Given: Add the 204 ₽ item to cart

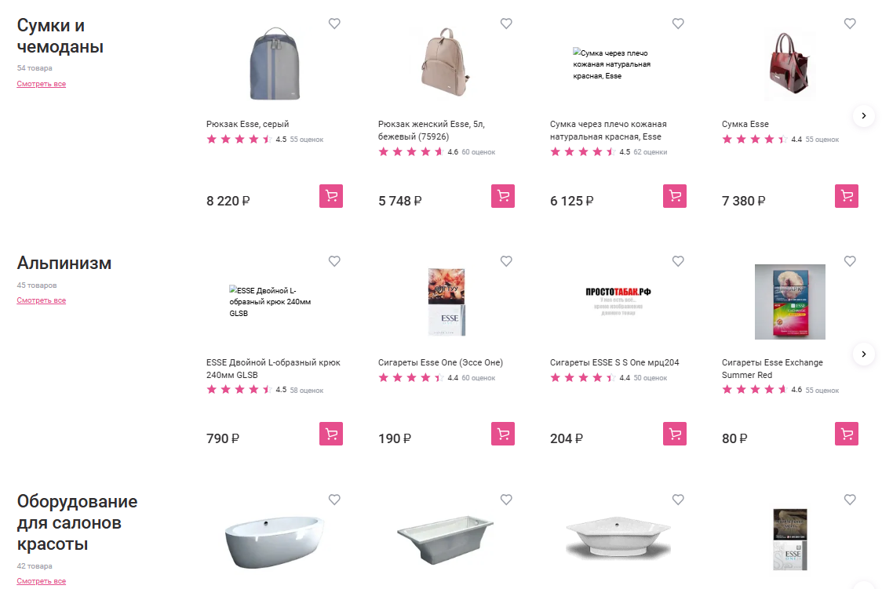Looking at the screenshot, I should coord(675,434).
